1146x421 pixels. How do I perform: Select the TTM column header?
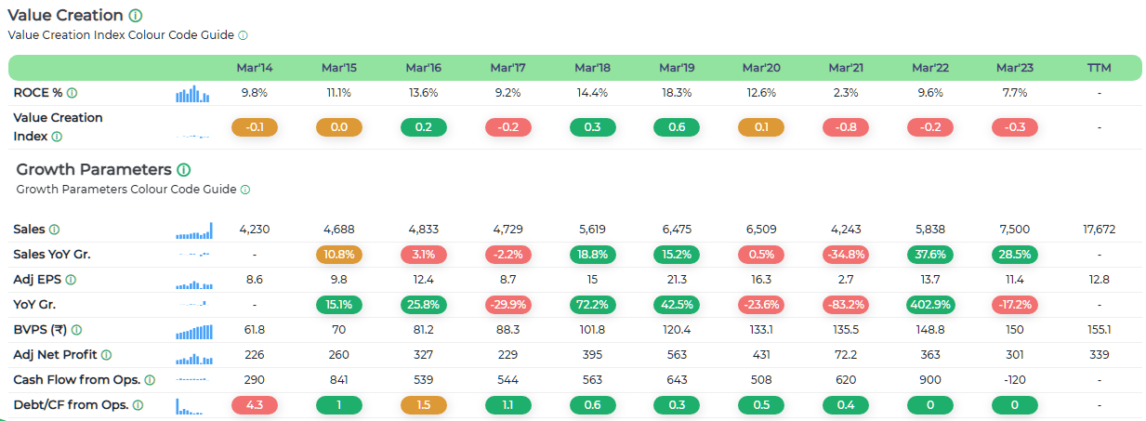click(x=1099, y=68)
